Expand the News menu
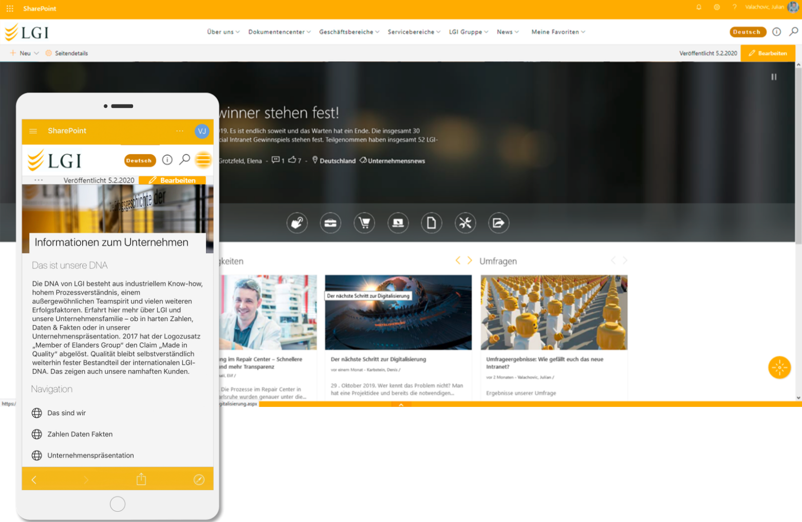The width and height of the screenshot is (802, 522). pyautogui.click(x=508, y=32)
